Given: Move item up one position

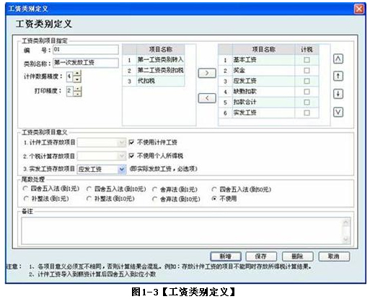Looking at the screenshot, I should point(338,77).
